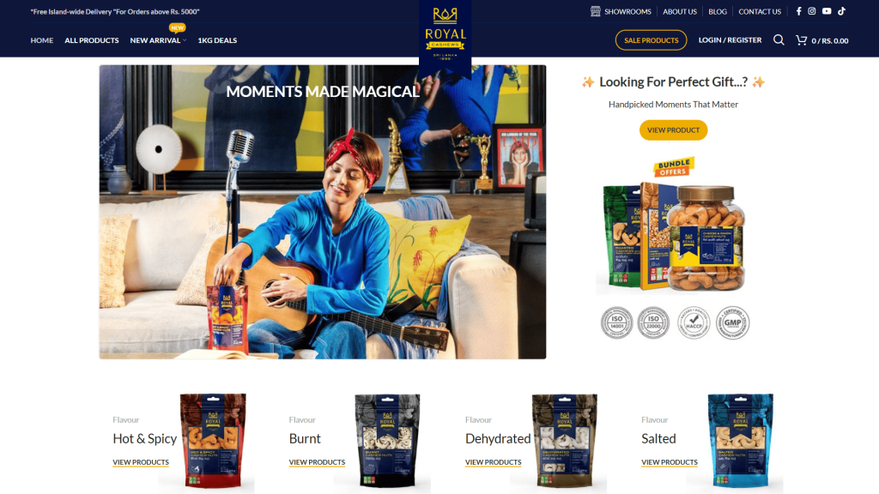The width and height of the screenshot is (879, 494).
Task: Expand the New Arrival dropdown menu
Action: click(158, 40)
